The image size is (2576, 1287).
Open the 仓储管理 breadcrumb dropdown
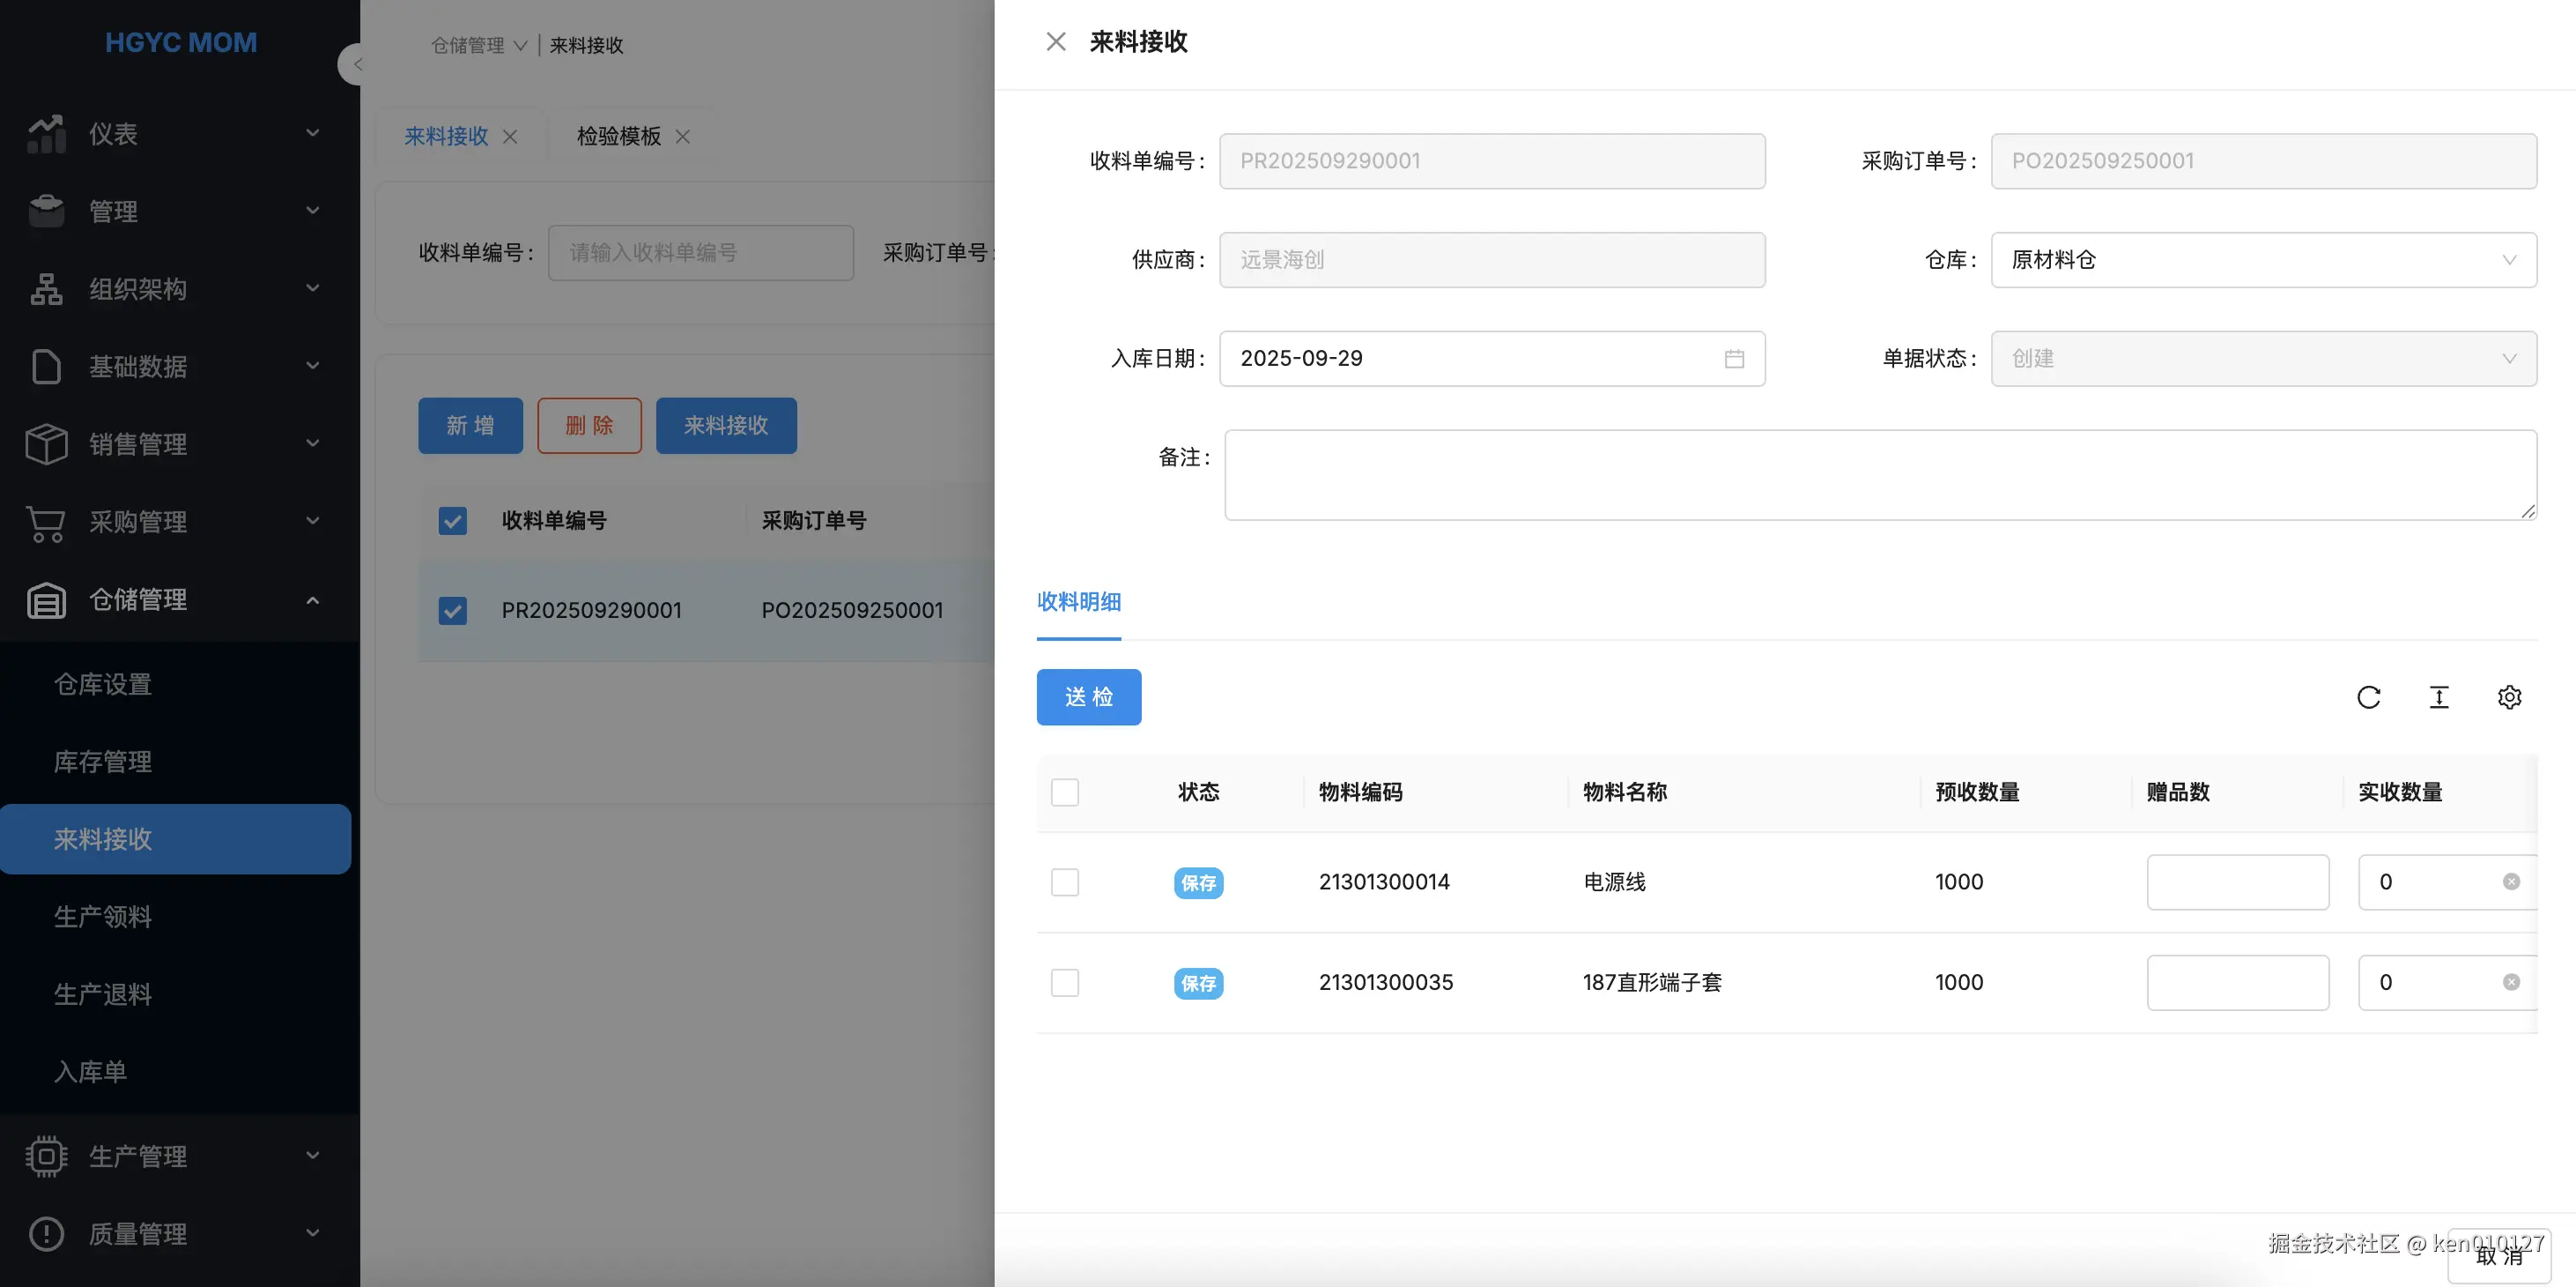pos(478,46)
